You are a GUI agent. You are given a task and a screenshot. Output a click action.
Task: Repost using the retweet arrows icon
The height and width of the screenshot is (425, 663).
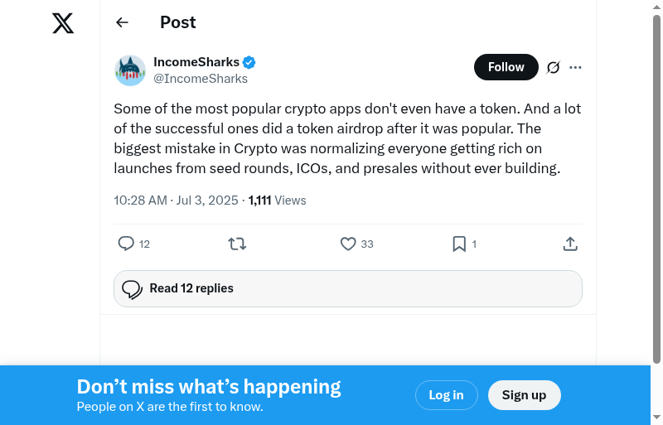[237, 244]
